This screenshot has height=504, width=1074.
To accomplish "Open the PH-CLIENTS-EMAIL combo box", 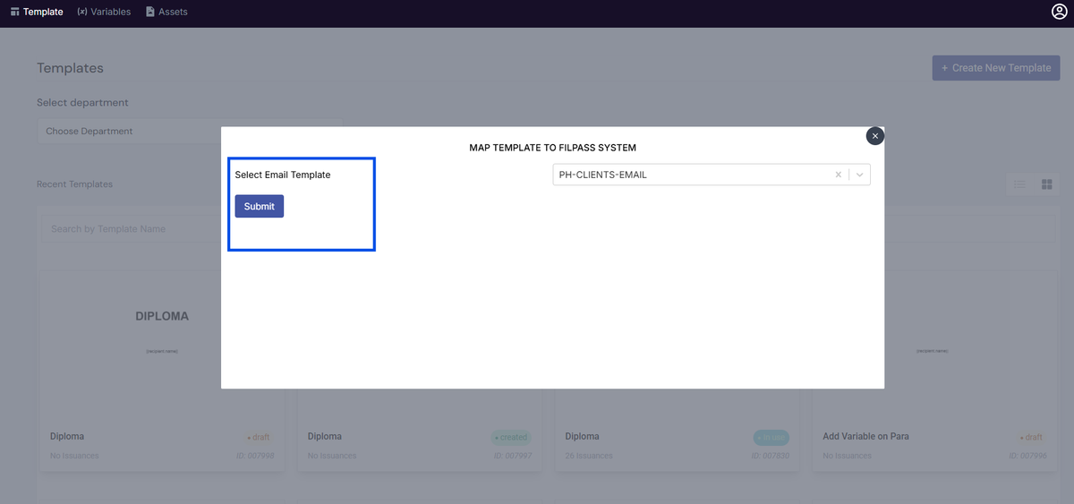I will (x=712, y=175).
